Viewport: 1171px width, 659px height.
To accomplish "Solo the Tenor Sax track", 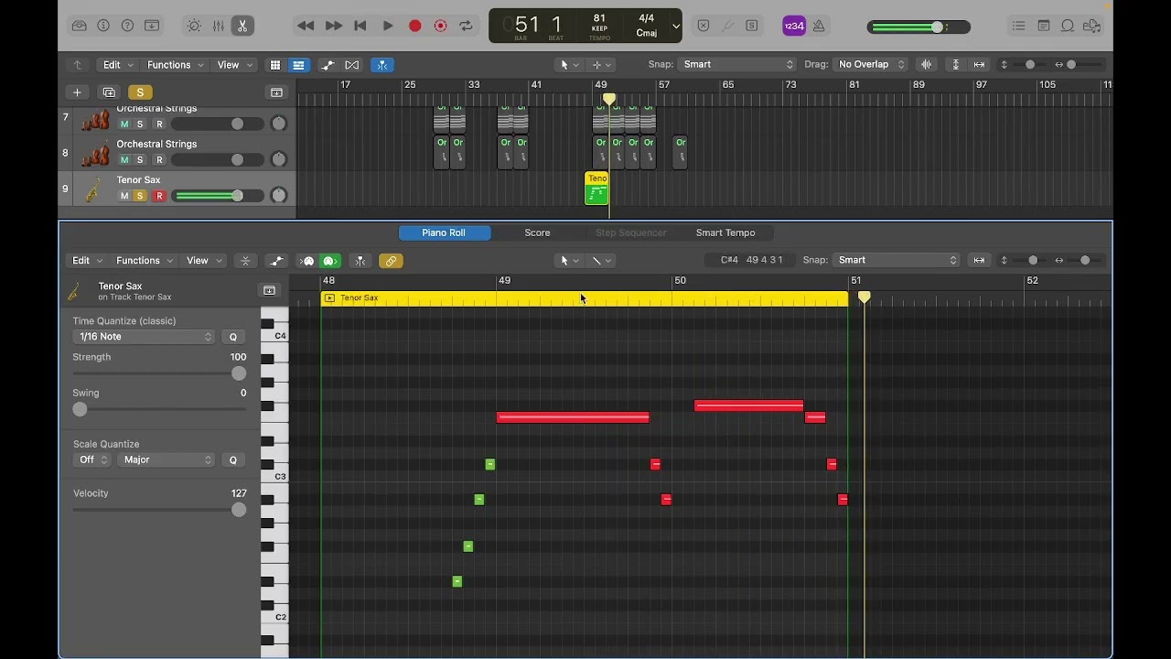I will (x=140, y=196).
